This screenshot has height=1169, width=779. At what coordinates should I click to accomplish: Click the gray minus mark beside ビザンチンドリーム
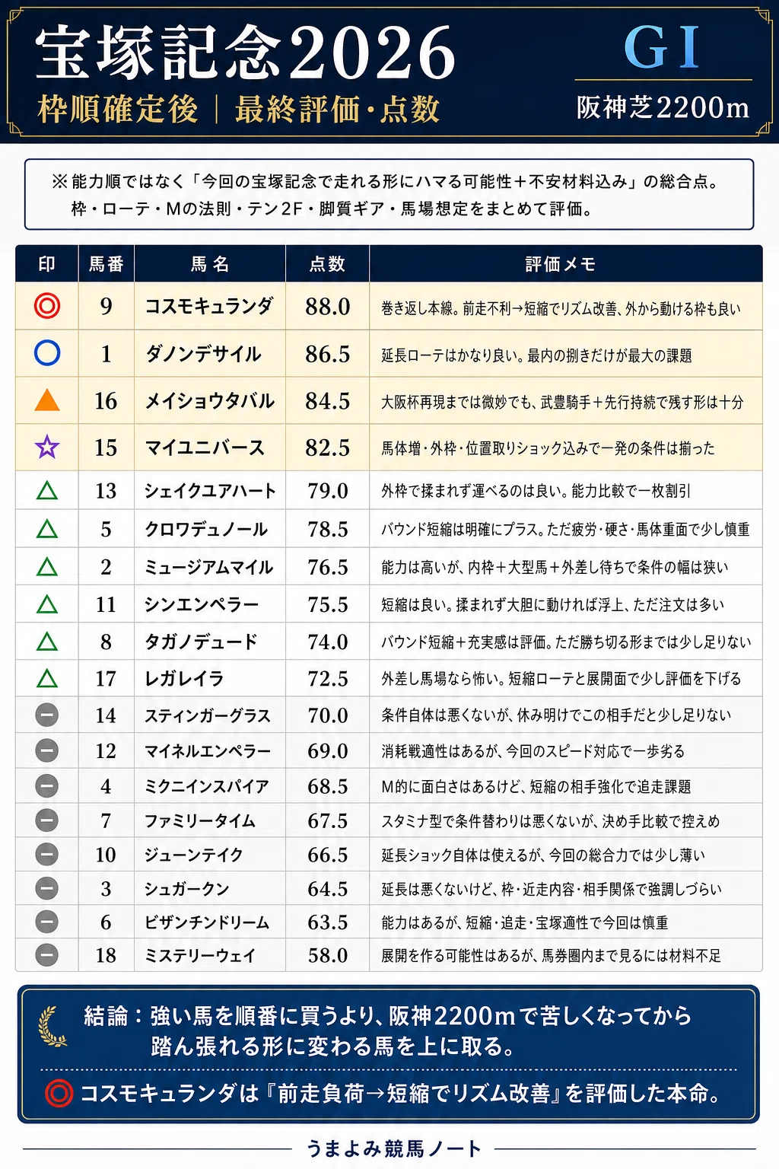pyautogui.click(x=47, y=922)
